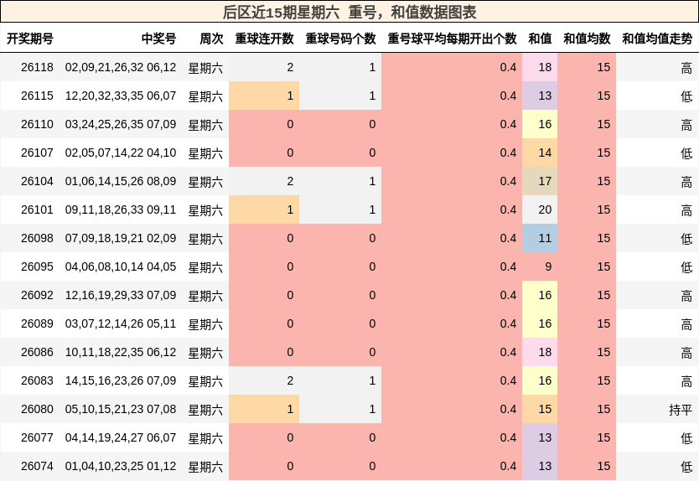Select winning numbers 12,16,19,29,33 07,09

(x=121, y=296)
